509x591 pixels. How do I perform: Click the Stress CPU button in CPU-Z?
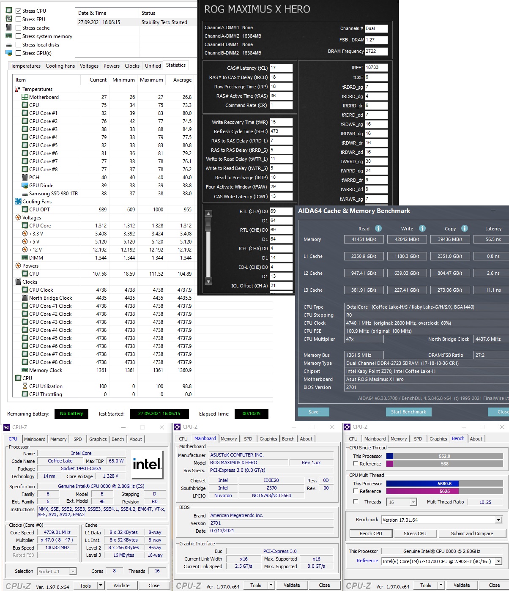point(415,534)
